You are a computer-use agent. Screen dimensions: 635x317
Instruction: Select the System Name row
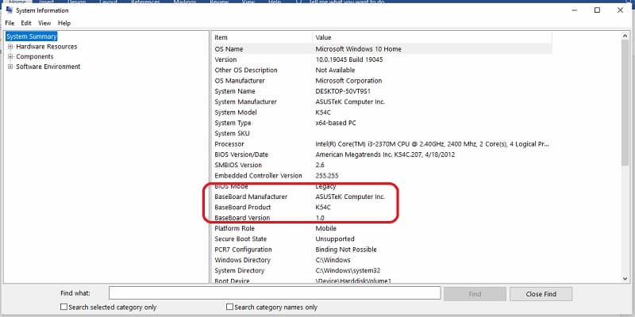[x=383, y=91]
